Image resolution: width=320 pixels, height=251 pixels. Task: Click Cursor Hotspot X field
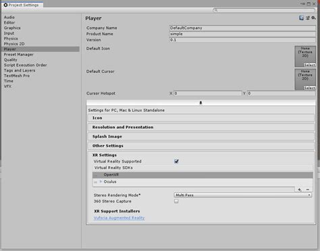click(208, 93)
